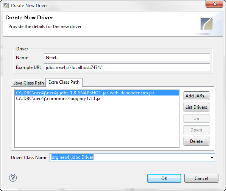Click the List Drivers button

pos(196,107)
